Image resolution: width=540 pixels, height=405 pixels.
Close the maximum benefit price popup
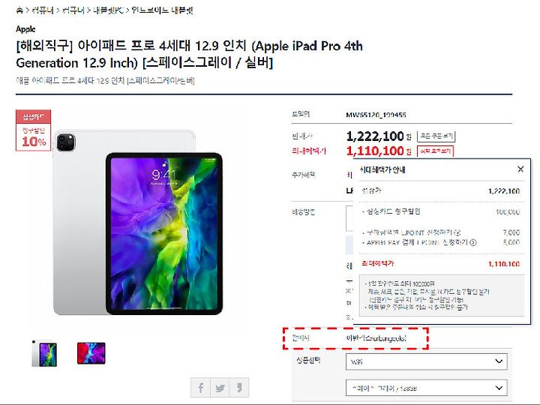(520, 169)
